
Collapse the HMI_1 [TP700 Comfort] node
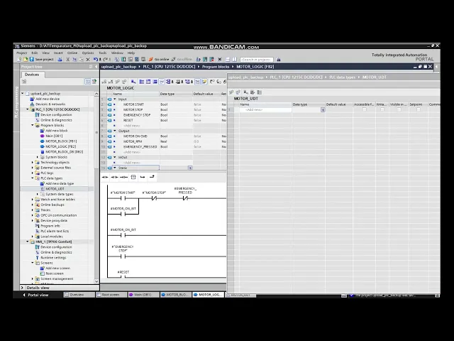pyautogui.click(x=28, y=242)
